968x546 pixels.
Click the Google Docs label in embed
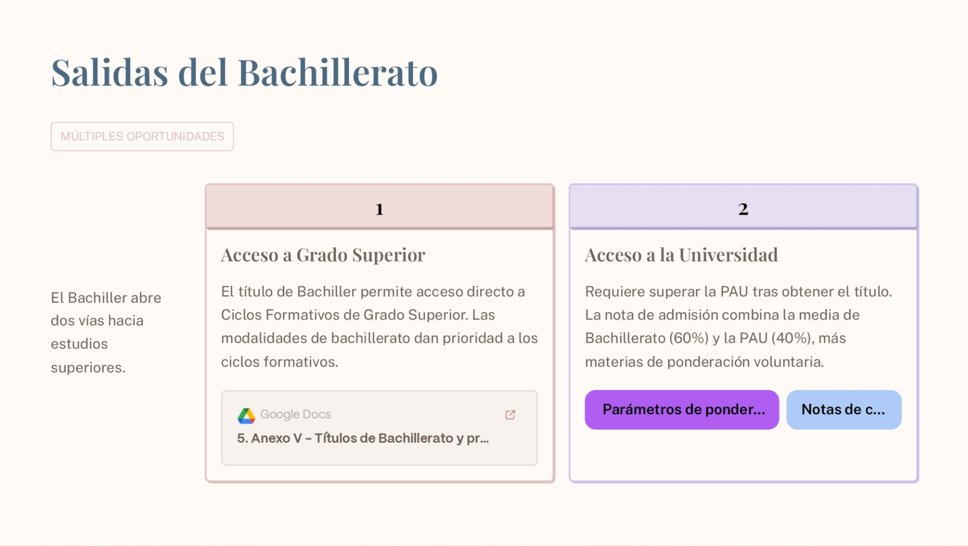click(295, 415)
